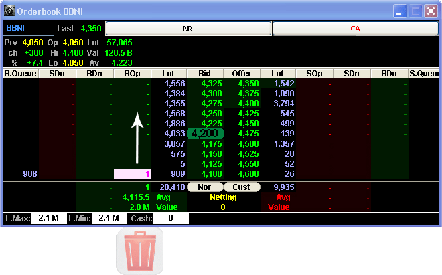The image size is (442, 275).
Task: Click bid lot value 1,556
Action: pos(175,84)
